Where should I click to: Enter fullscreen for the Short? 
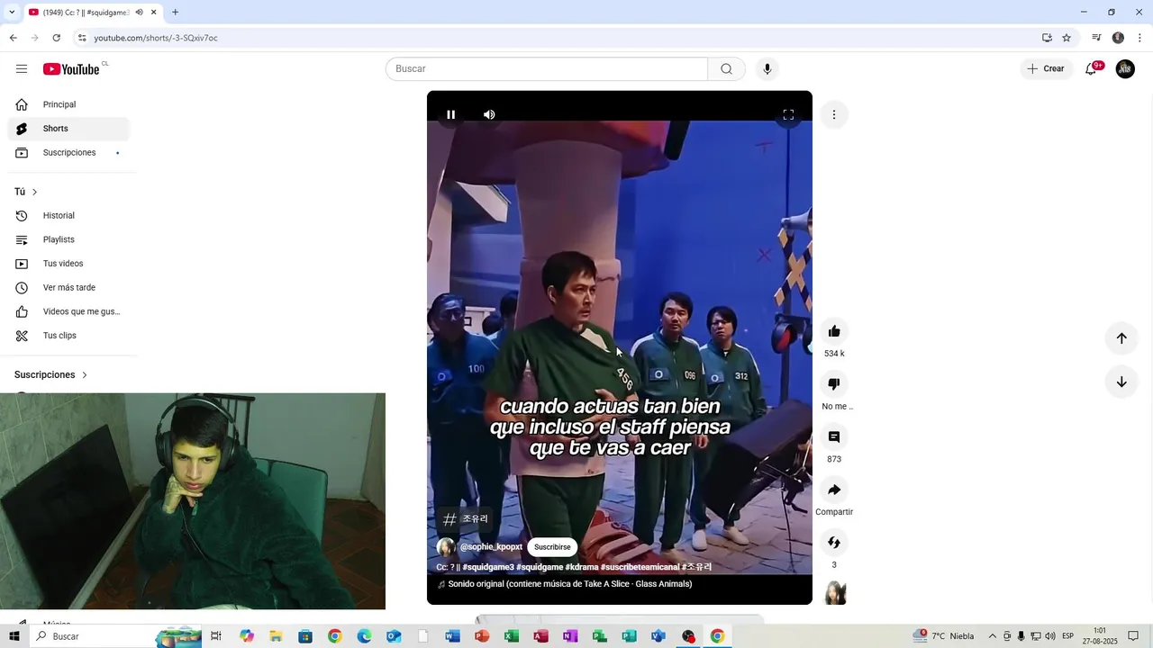tap(788, 114)
